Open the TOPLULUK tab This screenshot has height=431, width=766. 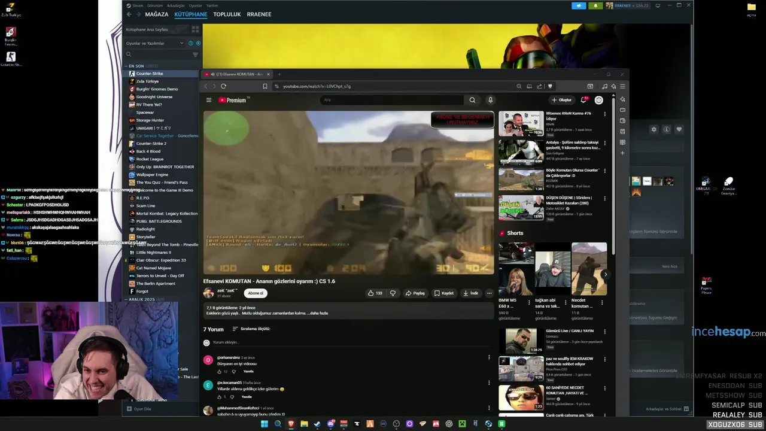click(227, 14)
